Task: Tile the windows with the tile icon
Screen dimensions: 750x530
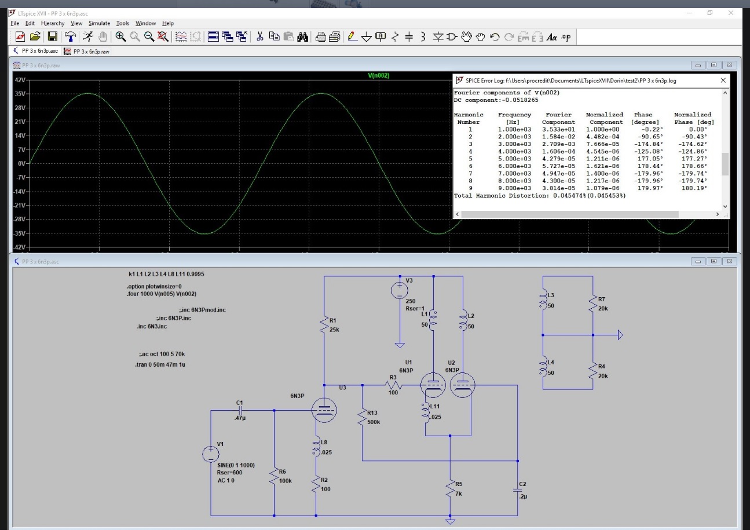Action: (214, 37)
